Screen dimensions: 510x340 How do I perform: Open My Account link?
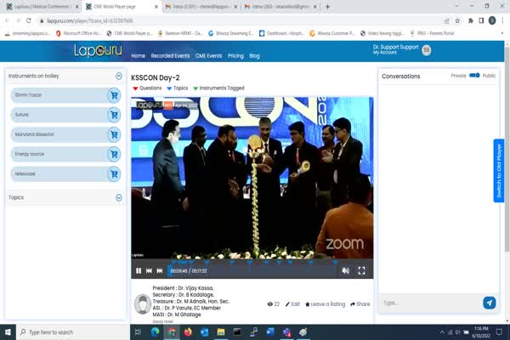pos(385,53)
